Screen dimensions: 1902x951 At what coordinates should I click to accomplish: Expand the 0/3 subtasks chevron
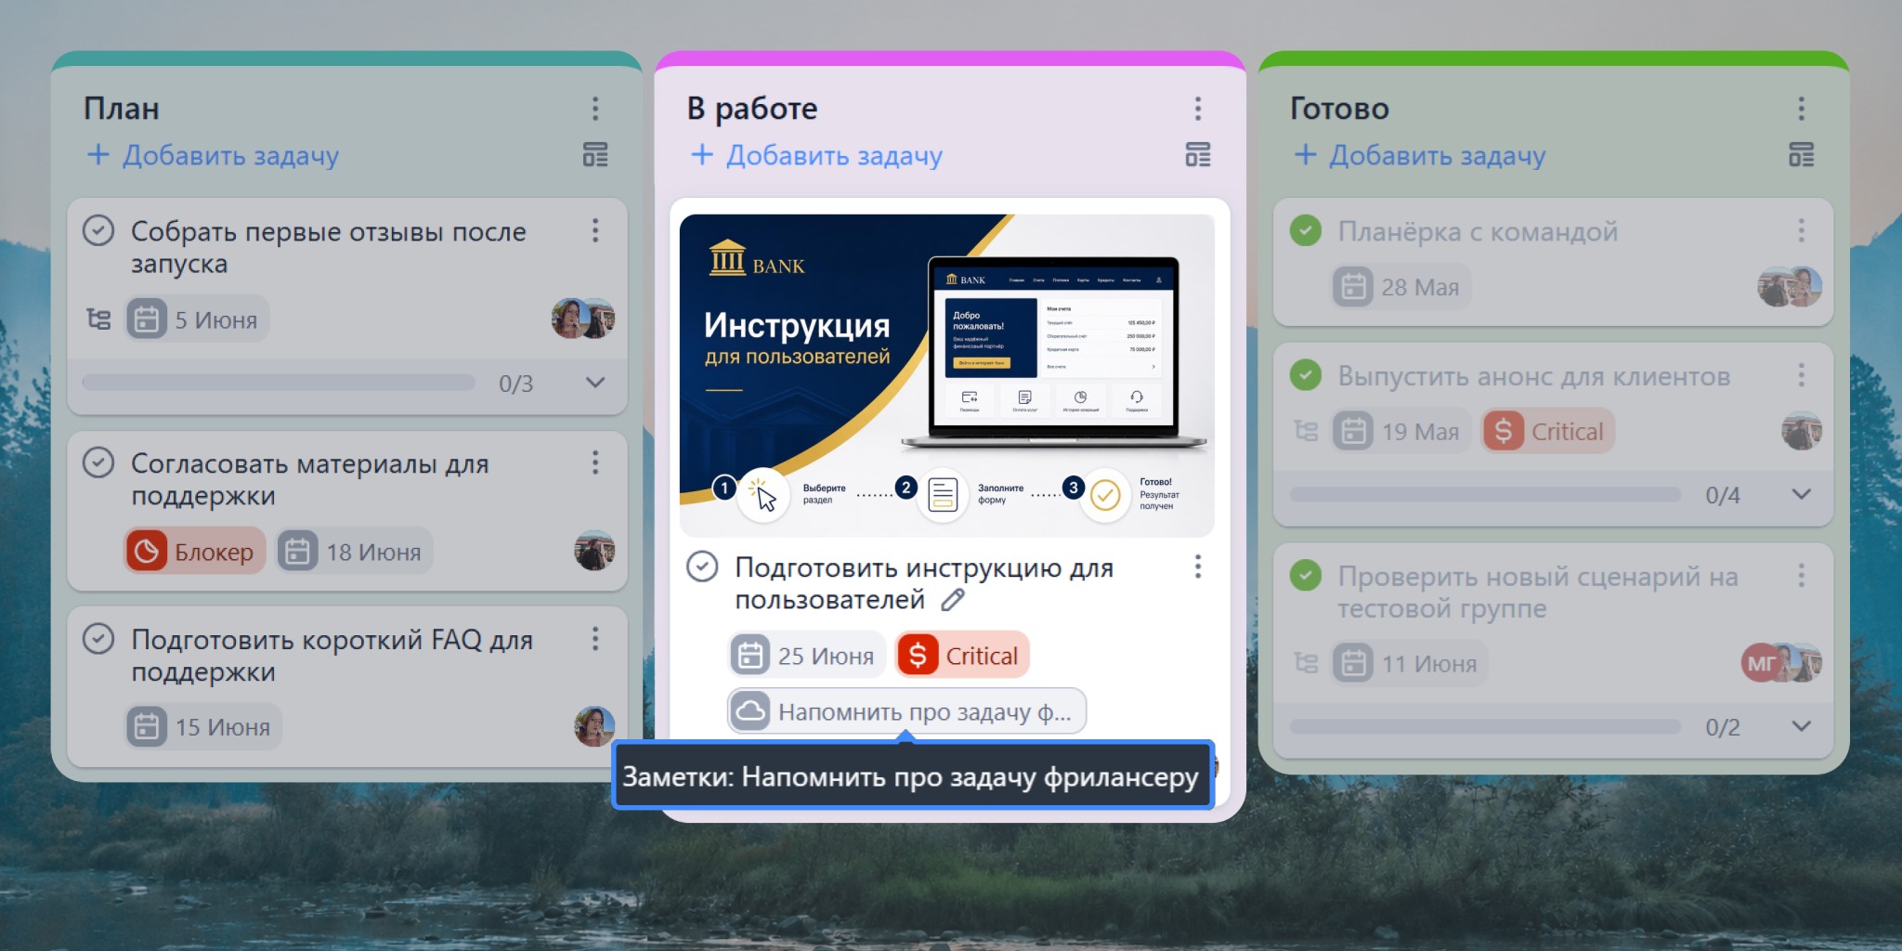tap(595, 383)
